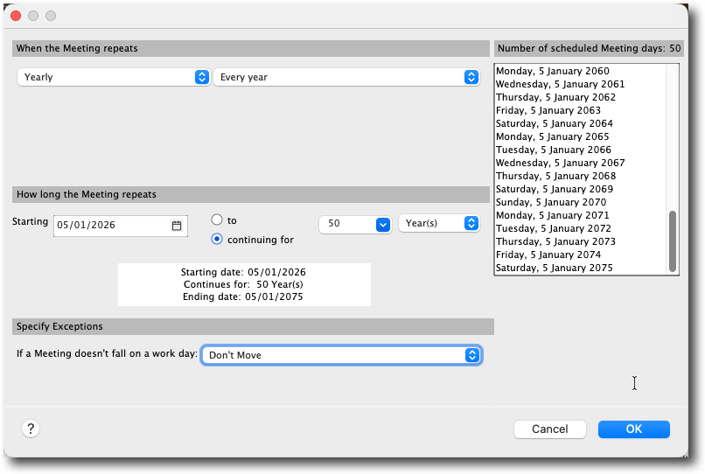This screenshot has width=705, height=474.
Task: Open the Year(s) unit dropdown
Action: (x=439, y=223)
